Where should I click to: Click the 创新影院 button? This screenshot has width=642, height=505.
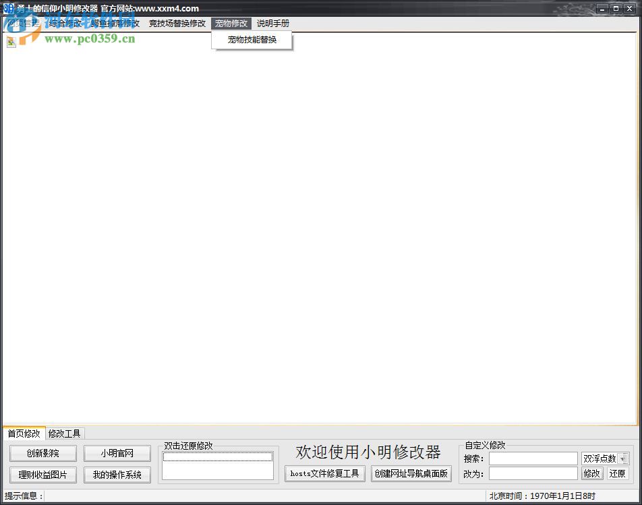(x=43, y=454)
